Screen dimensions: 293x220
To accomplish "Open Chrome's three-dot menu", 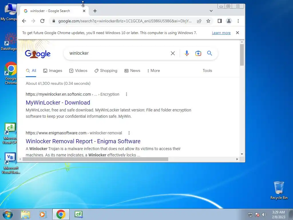I will [x=238, y=21].
